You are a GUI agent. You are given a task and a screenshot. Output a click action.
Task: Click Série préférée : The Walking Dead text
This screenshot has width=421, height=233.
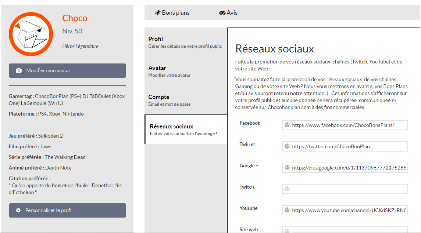pyautogui.click(x=47, y=157)
